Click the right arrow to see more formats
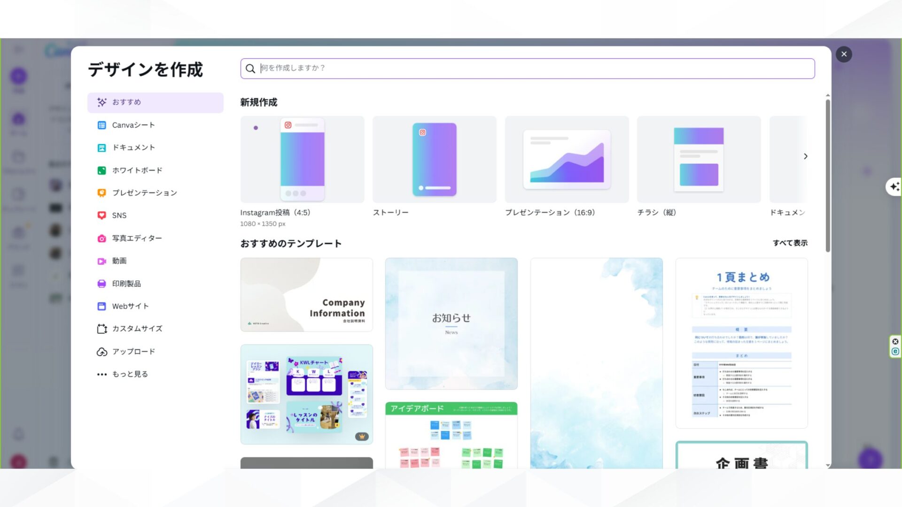The width and height of the screenshot is (902, 507). pos(806,156)
